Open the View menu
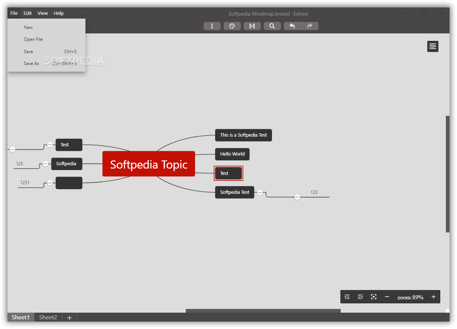This screenshot has height=329, width=457. tap(43, 13)
